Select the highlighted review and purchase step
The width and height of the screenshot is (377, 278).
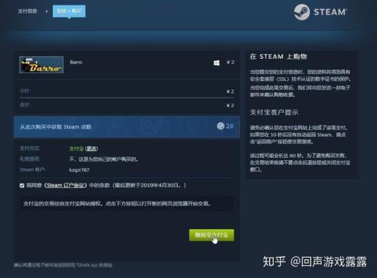pos(69,11)
